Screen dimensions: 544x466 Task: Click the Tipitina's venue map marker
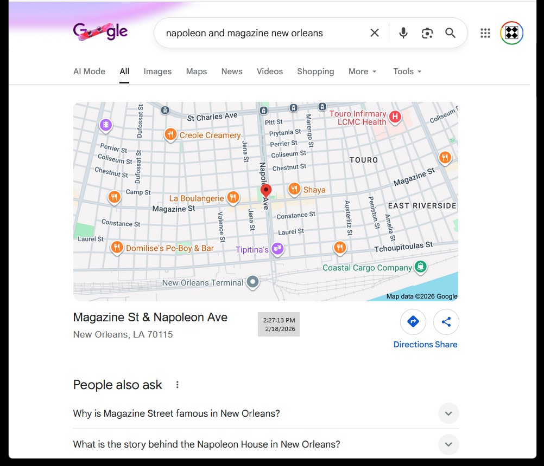[277, 249]
